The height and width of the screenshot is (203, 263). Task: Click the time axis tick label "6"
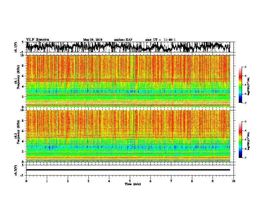click(x=151, y=181)
